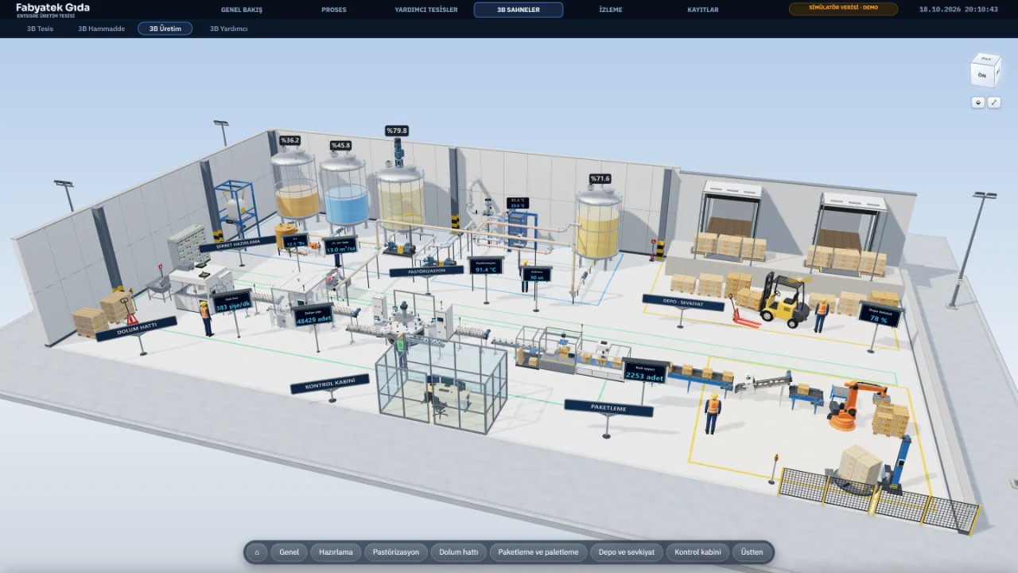Open the 3B Tesis sub-tab
Screen dimensions: 1018x573
41,29
